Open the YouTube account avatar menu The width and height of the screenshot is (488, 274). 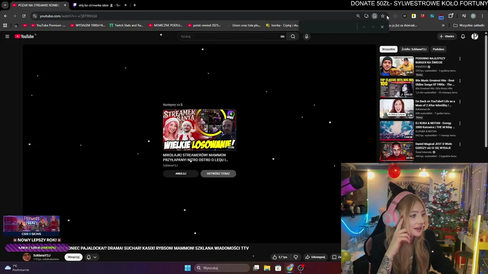[x=475, y=37]
